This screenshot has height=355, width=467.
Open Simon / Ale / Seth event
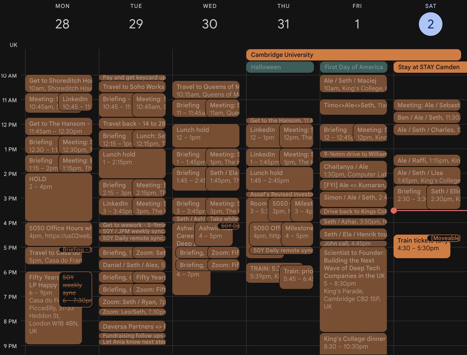(353, 199)
